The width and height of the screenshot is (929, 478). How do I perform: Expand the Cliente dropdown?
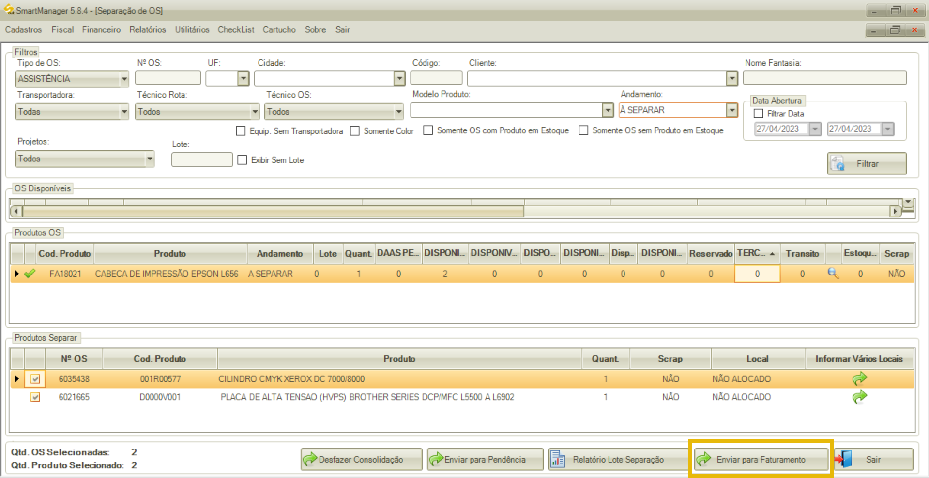(731, 78)
